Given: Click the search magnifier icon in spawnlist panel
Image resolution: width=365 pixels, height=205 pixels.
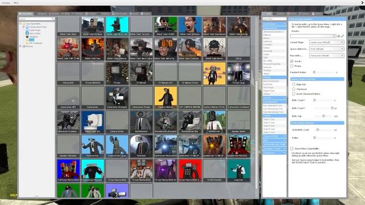Looking at the screenshot, I should (53, 19).
